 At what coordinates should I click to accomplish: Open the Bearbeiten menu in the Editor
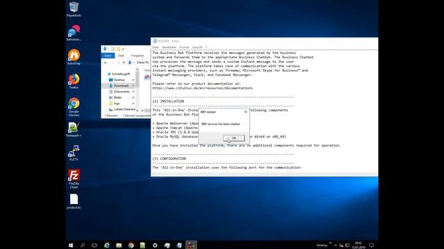tap(169, 47)
